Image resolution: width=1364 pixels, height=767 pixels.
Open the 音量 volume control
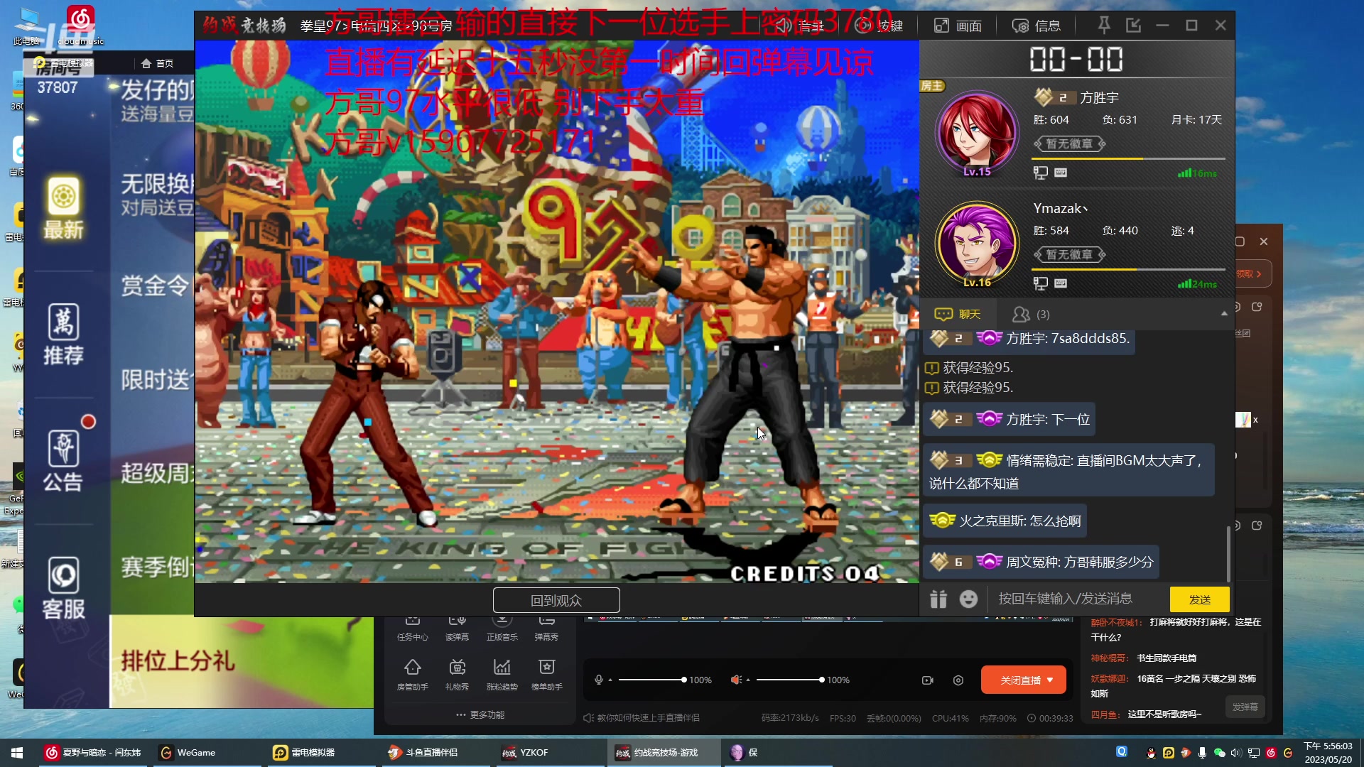[x=800, y=26]
